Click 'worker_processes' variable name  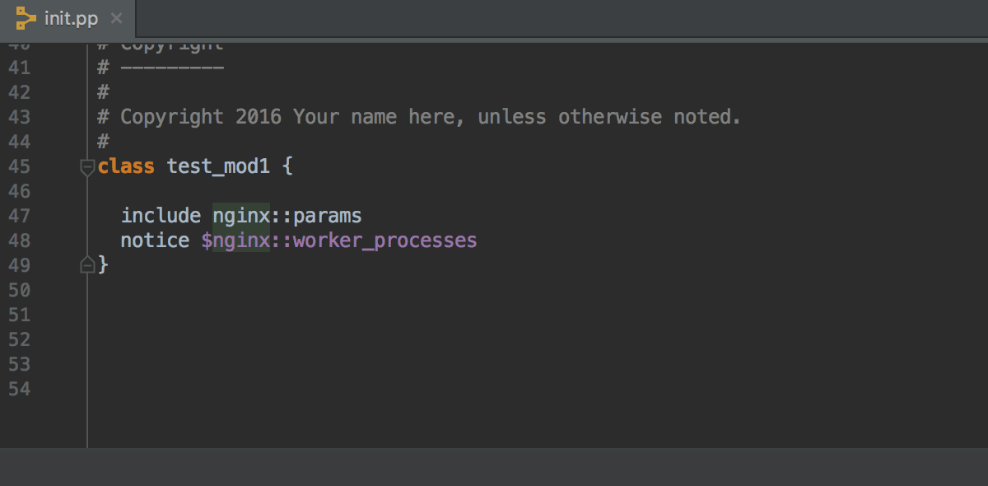pos(385,241)
